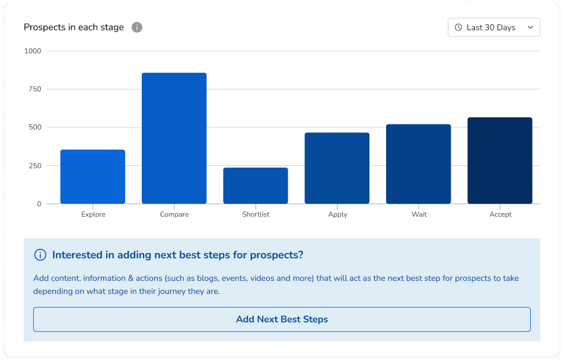Click the 'Compare' axis label

(x=174, y=214)
